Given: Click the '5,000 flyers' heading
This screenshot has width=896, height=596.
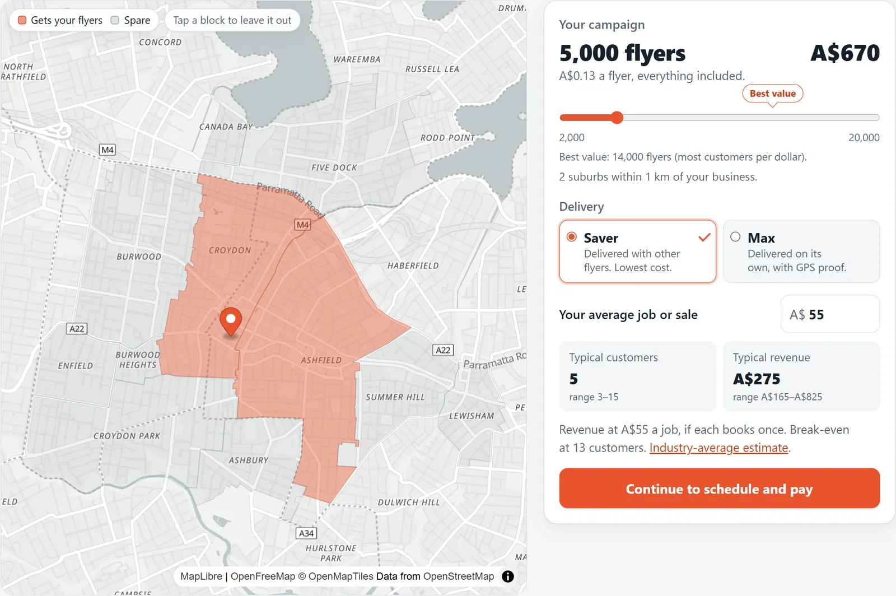Looking at the screenshot, I should tap(622, 53).
